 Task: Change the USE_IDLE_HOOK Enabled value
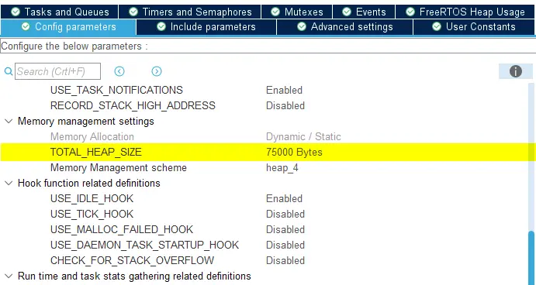point(284,198)
